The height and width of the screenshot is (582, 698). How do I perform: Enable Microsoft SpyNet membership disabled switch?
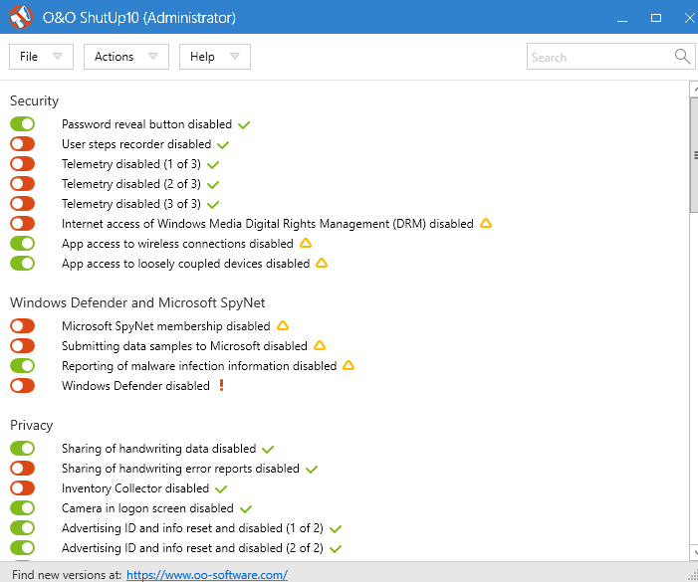[x=22, y=326]
